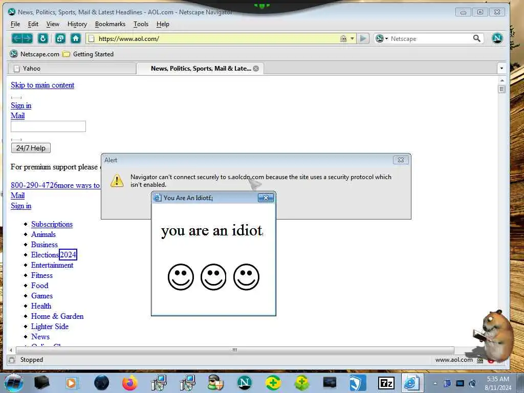This screenshot has height=393, width=524.
Task: Click the 24/7 Help button
Action: coord(31,148)
